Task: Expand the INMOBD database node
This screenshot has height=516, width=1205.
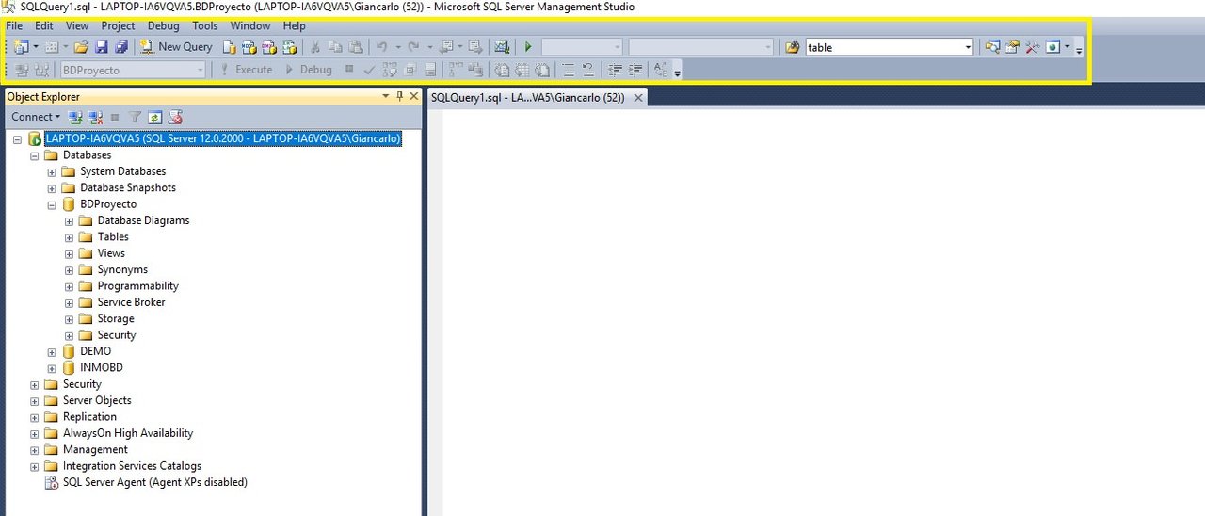Action: tap(53, 368)
